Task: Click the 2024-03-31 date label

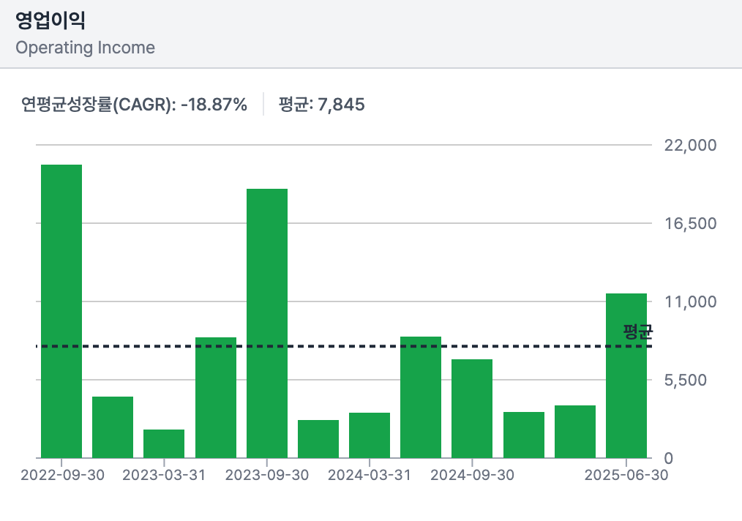Action: [x=370, y=475]
